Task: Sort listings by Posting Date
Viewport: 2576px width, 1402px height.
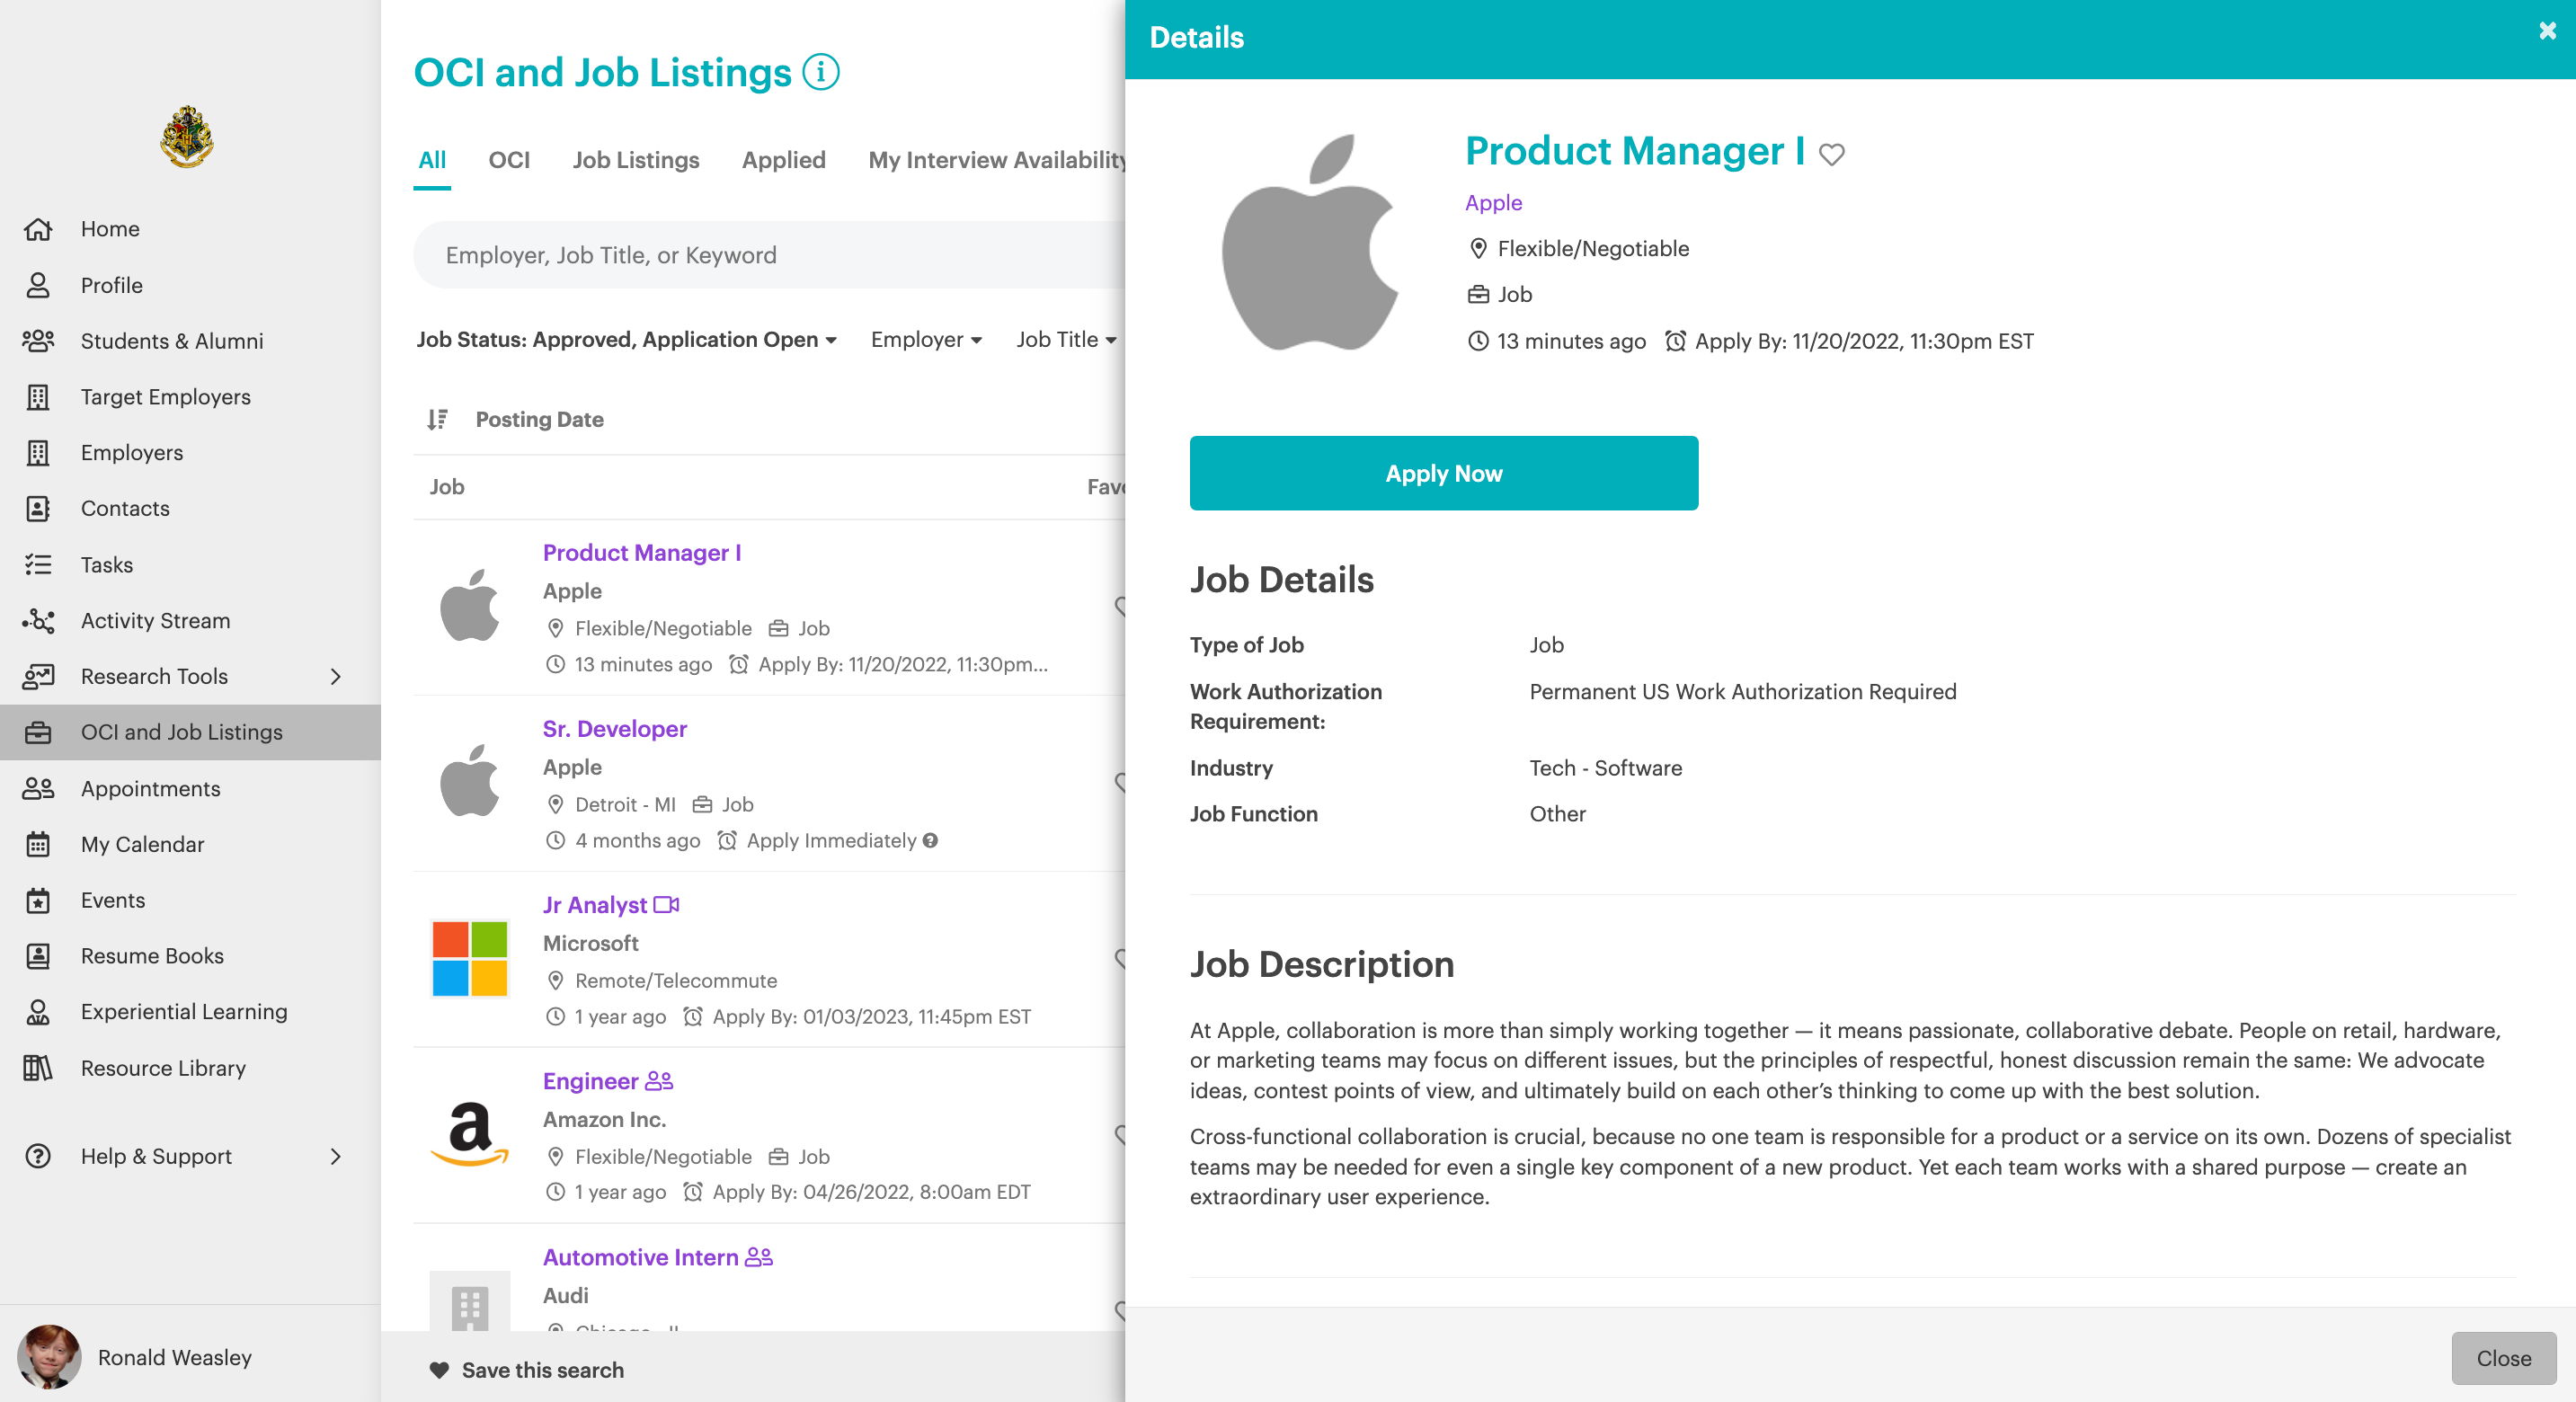Action: tap(540, 420)
